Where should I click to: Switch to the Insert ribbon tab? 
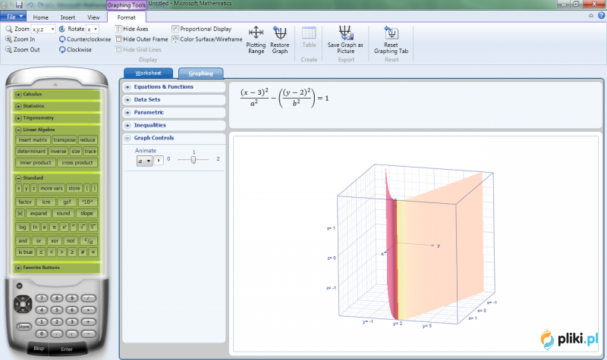(x=68, y=17)
